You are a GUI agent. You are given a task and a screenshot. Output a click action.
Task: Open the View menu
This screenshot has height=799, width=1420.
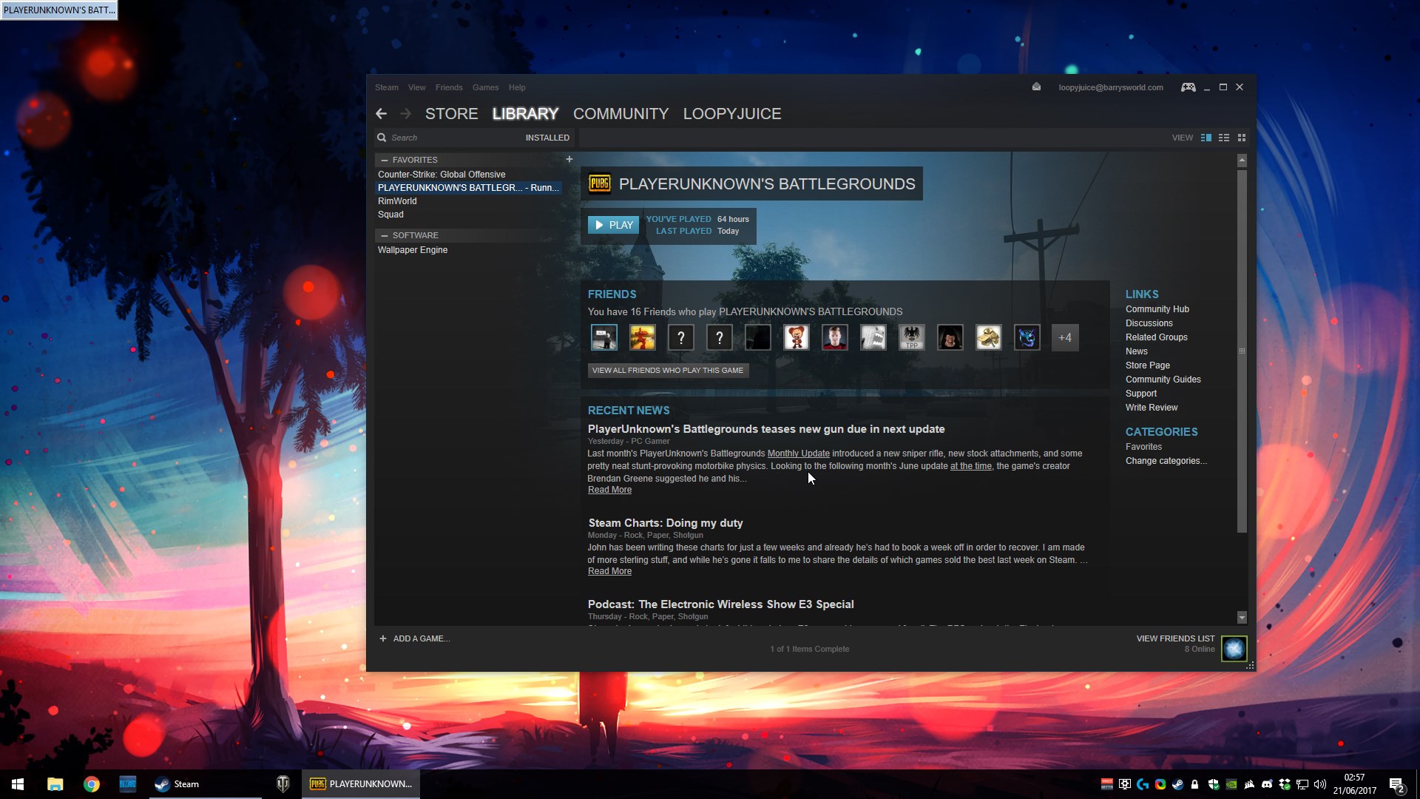click(x=416, y=87)
